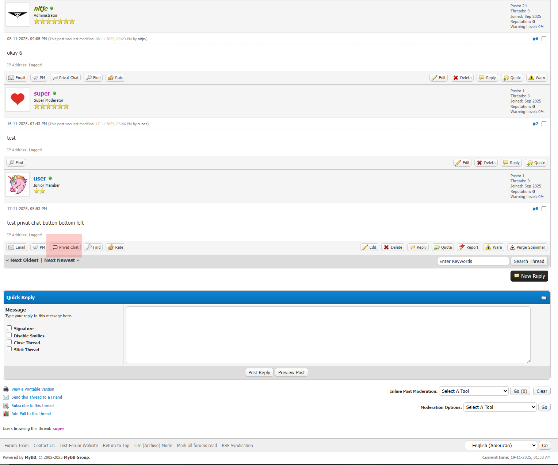Open the Add Poll to this thread link

(31, 414)
